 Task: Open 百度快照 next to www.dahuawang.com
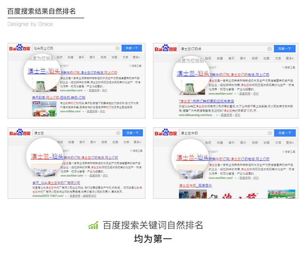(226, 115)
